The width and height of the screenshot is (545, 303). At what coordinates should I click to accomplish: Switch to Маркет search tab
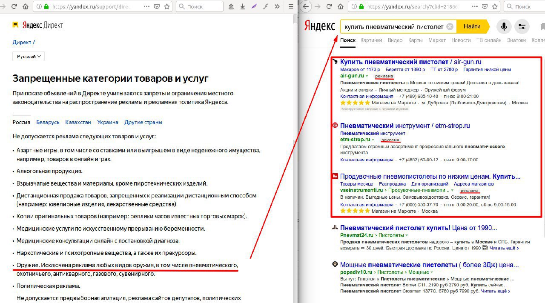point(437,40)
